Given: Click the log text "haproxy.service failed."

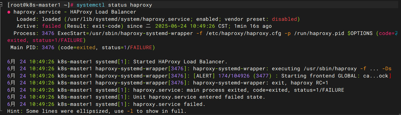Looking at the screenshot, I should click(169, 104).
